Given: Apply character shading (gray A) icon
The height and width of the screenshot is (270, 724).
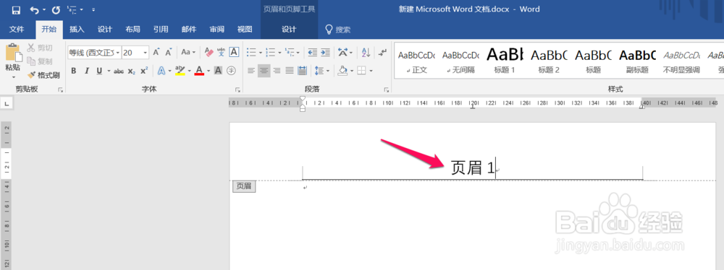Looking at the screenshot, I should click(219, 71).
